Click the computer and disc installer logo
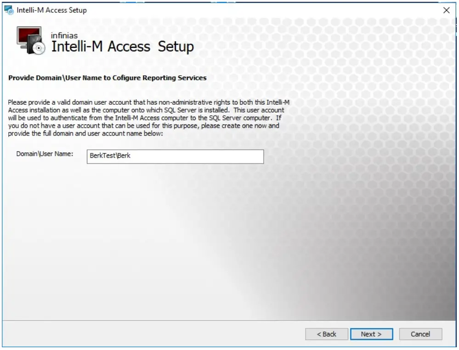459x350 pixels. pyautogui.click(x=31, y=40)
